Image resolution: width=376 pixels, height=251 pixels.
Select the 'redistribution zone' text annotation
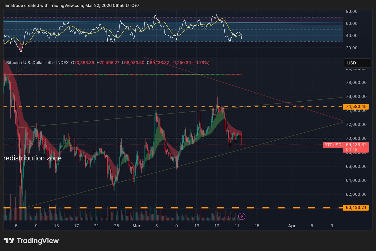[x=33, y=158]
